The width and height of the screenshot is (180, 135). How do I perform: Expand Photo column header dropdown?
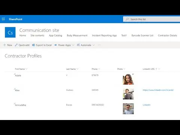point(124,69)
